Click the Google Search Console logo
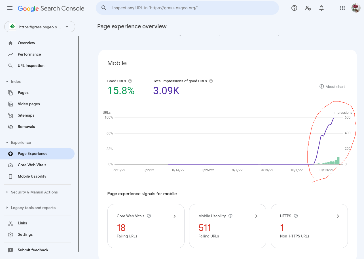Viewport: 364px width, 259px height. pyautogui.click(x=51, y=8)
